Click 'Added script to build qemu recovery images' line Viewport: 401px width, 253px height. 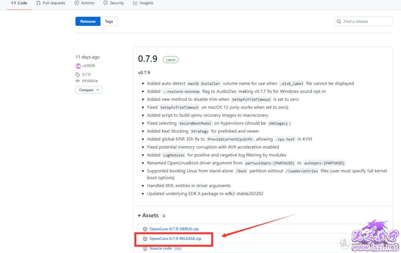[x=208, y=115]
